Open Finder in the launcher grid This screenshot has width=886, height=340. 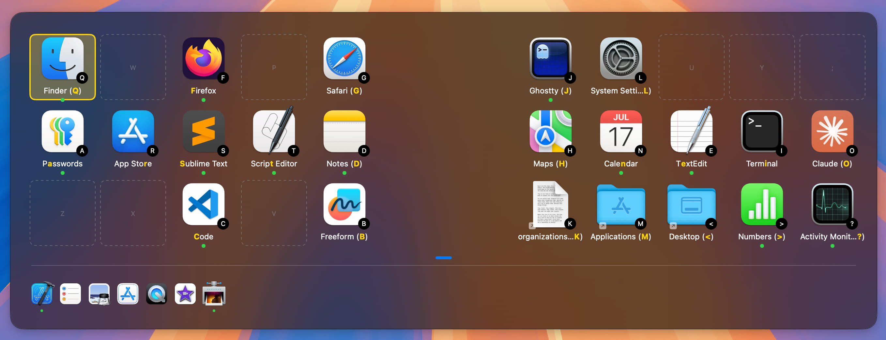point(62,59)
